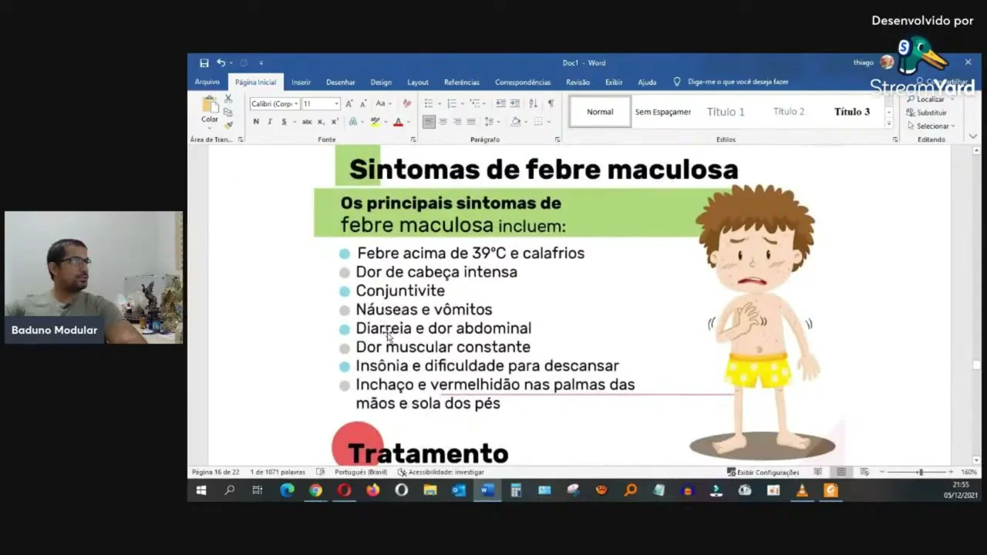This screenshot has width=987, height=555.
Task: Decrease font size with the smaller A
Action: click(x=362, y=104)
